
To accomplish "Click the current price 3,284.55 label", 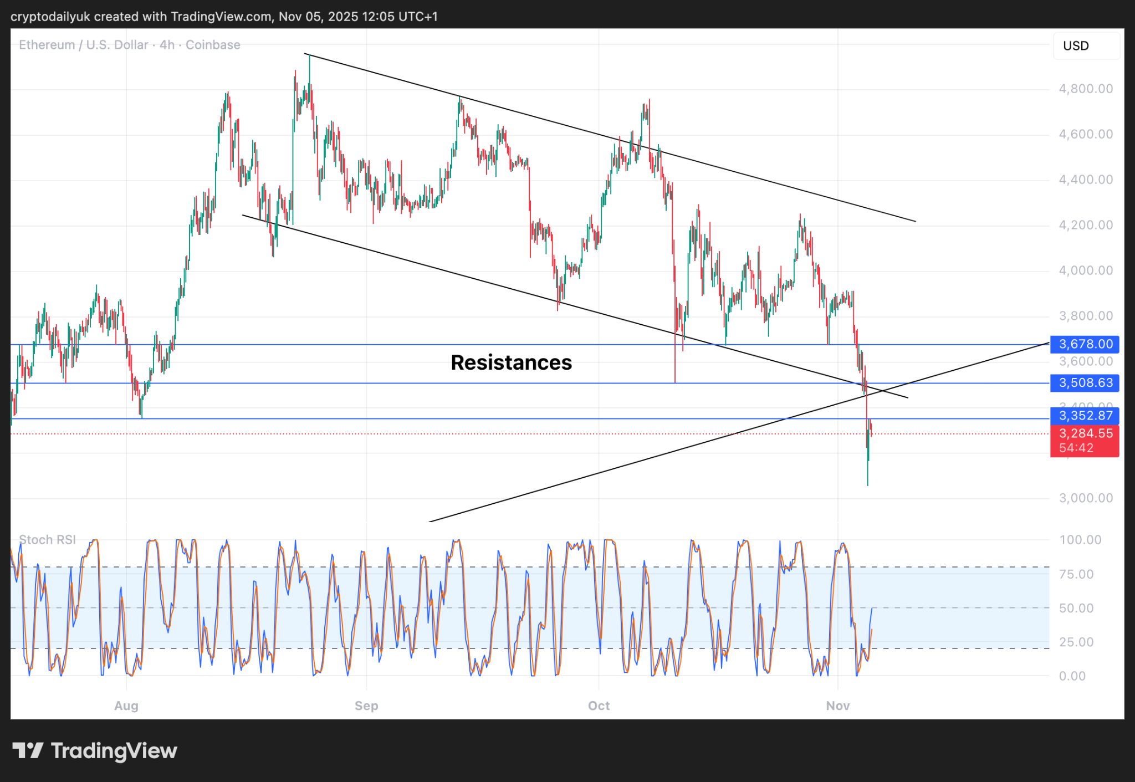I will point(1085,434).
